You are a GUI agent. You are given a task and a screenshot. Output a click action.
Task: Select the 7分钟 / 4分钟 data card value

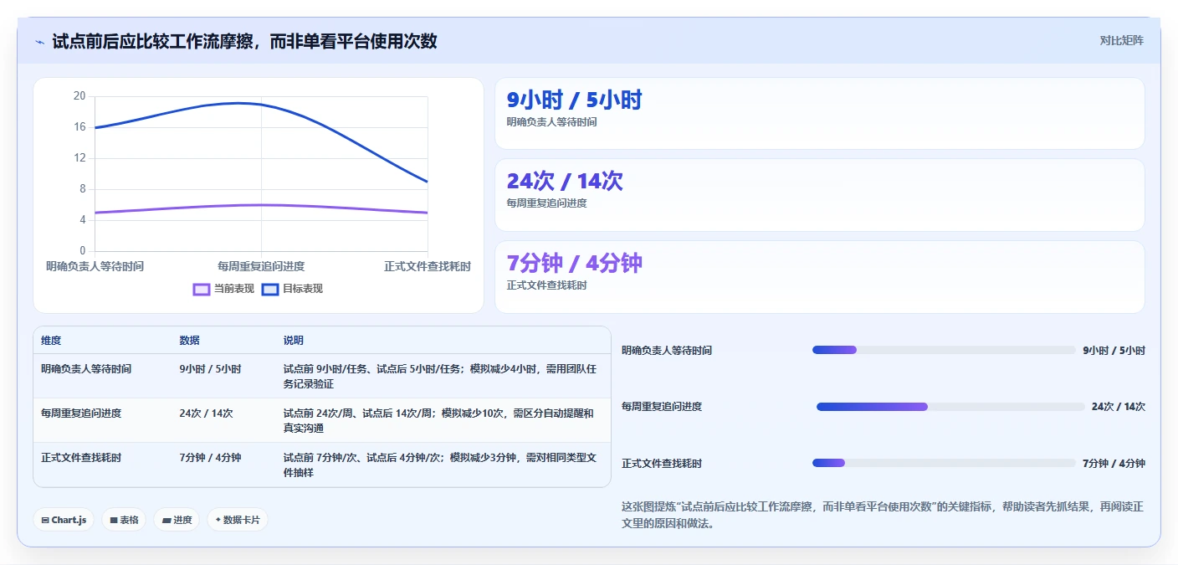coord(575,264)
